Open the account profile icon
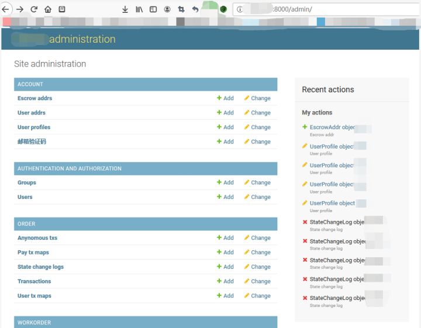 coord(167,9)
